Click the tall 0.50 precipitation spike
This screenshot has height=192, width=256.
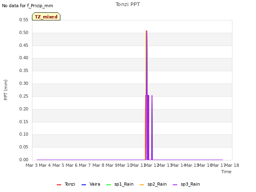147,62
